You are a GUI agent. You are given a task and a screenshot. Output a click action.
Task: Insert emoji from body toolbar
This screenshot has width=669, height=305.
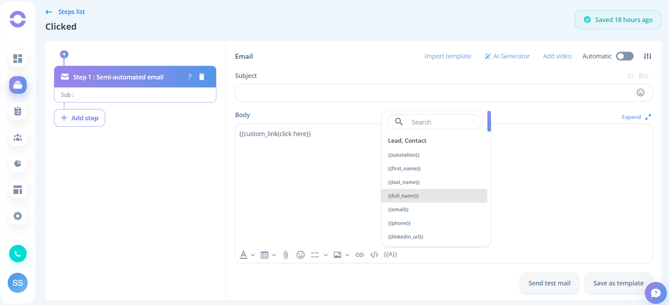tap(300, 255)
